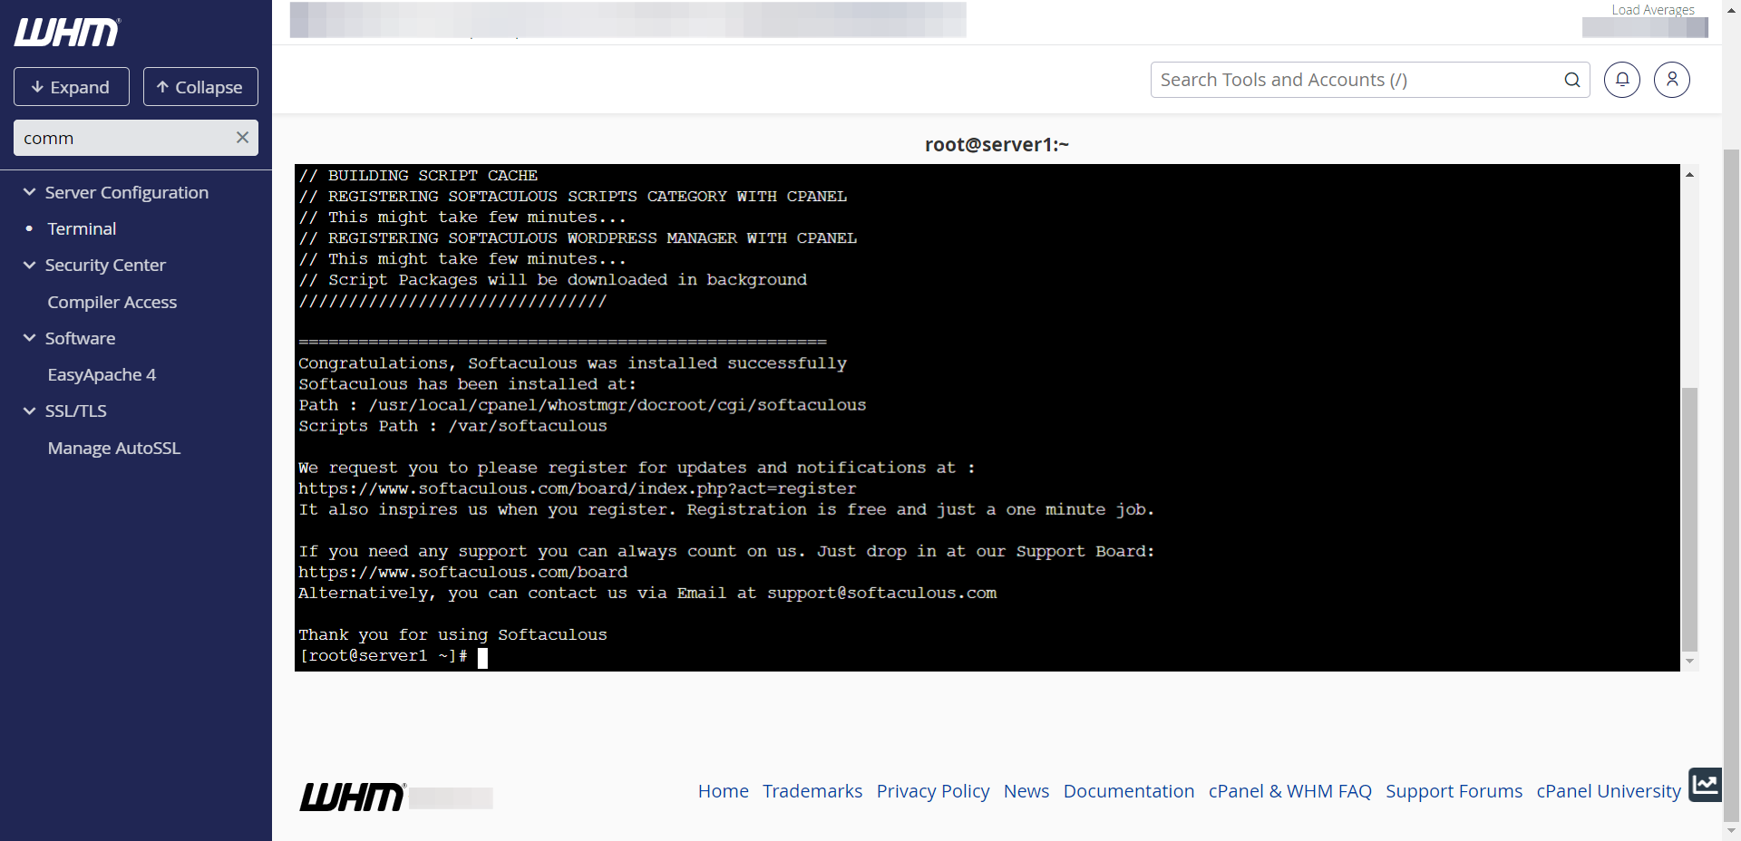Image resolution: width=1741 pixels, height=841 pixels.
Task: Click the https://www.softaculous.com/board line
Action: (463, 573)
